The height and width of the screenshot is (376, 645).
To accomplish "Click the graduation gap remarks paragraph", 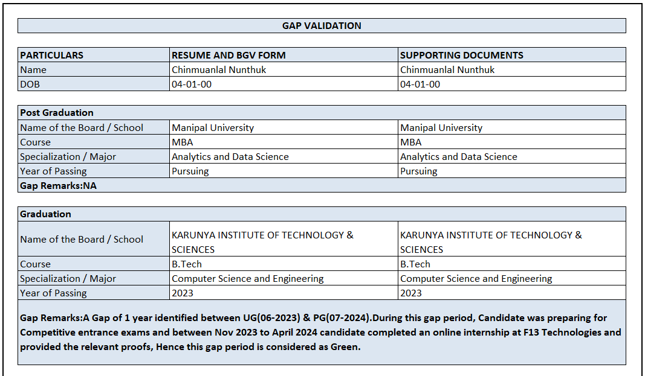I will [x=320, y=332].
